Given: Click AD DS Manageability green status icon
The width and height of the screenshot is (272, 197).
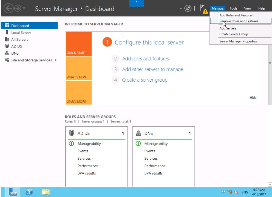Looking at the screenshot, I should [x=71, y=143].
